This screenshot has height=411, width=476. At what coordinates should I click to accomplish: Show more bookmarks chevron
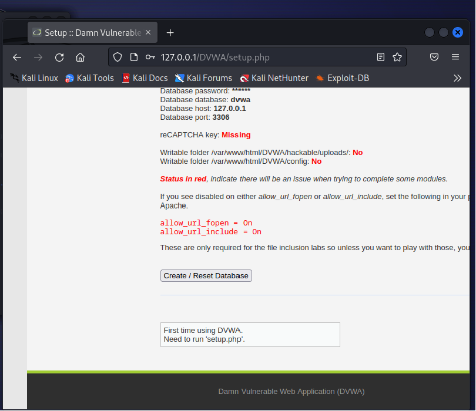(x=457, y=78)
